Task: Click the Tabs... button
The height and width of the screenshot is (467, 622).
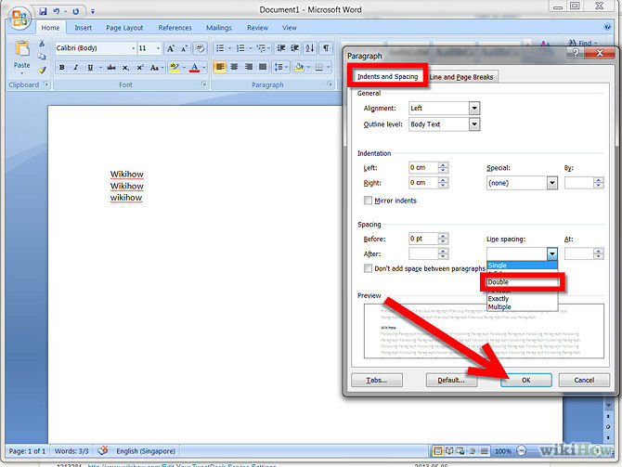Action: (x=376, y=380)
